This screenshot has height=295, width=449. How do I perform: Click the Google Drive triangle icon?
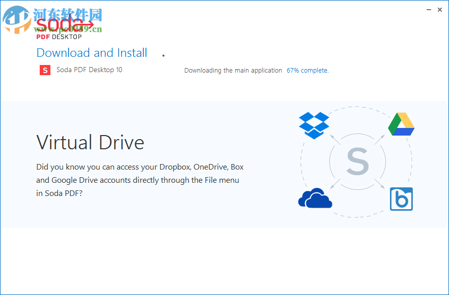(401, 124)
